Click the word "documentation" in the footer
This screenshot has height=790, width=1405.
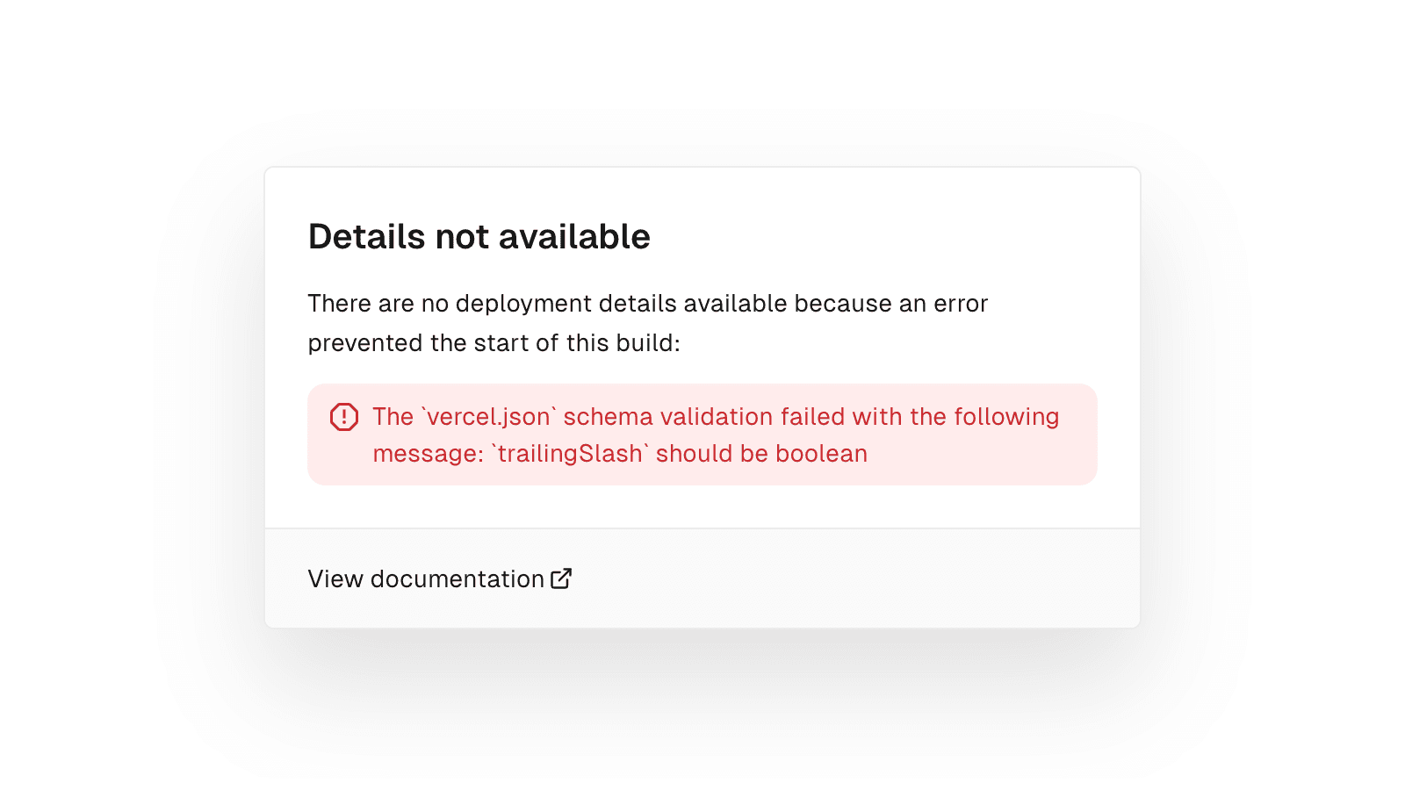point(458,579)
